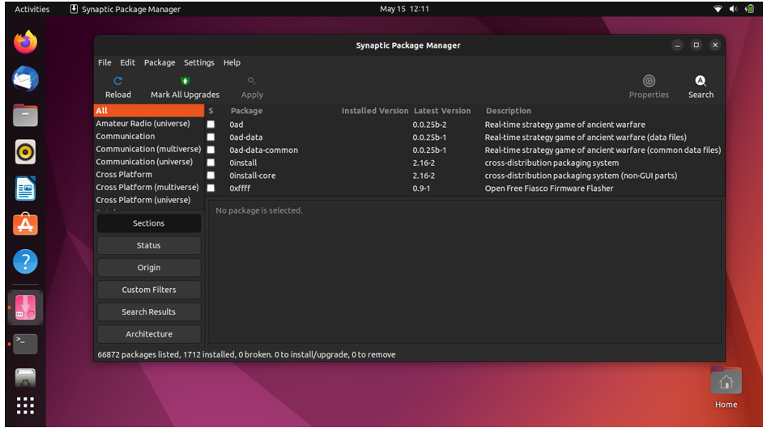Open the Help menu
The width and height of the screenshot is (767, 428).
coord(232,62)
